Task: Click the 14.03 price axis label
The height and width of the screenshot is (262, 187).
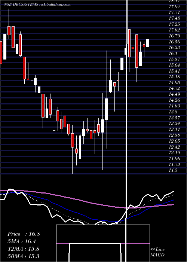Action: pos(174,106)
